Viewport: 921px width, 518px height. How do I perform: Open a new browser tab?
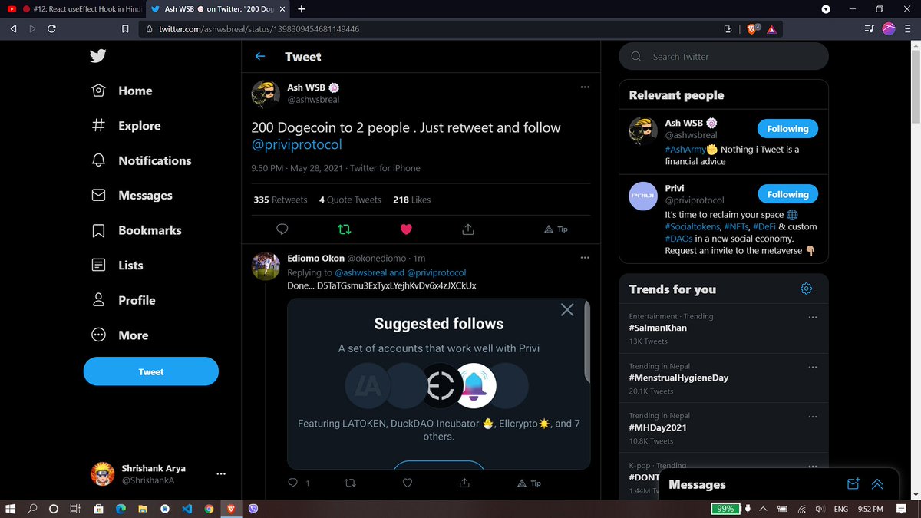pos(301,9)
